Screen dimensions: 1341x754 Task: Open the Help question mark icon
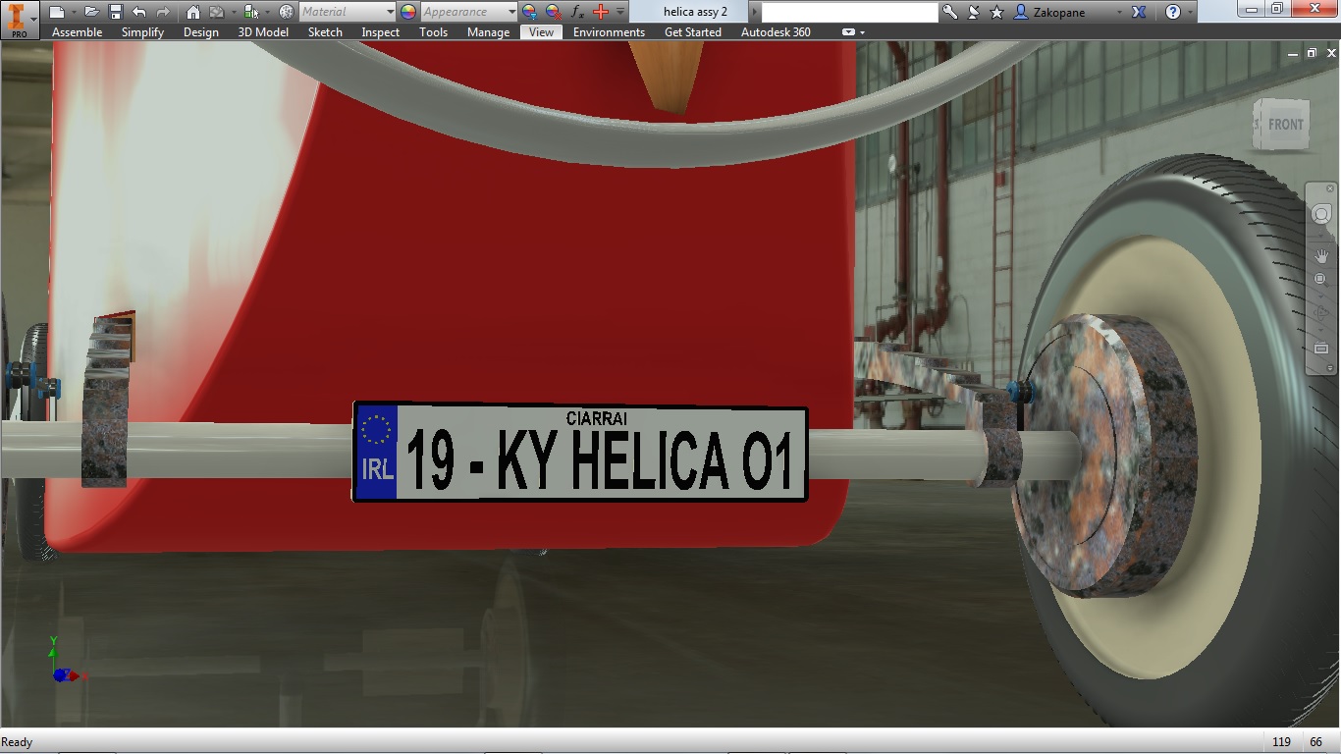point(1173,12)
